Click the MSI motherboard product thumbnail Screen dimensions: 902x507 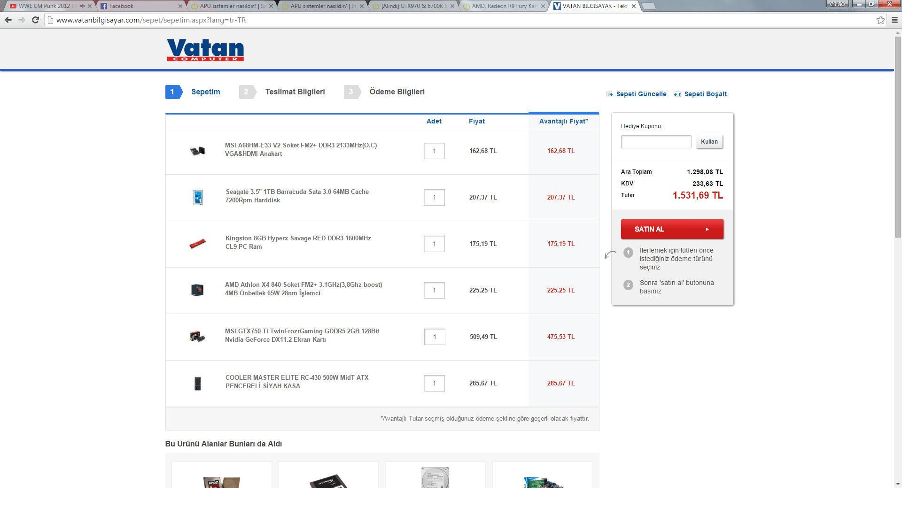(197, 151)
